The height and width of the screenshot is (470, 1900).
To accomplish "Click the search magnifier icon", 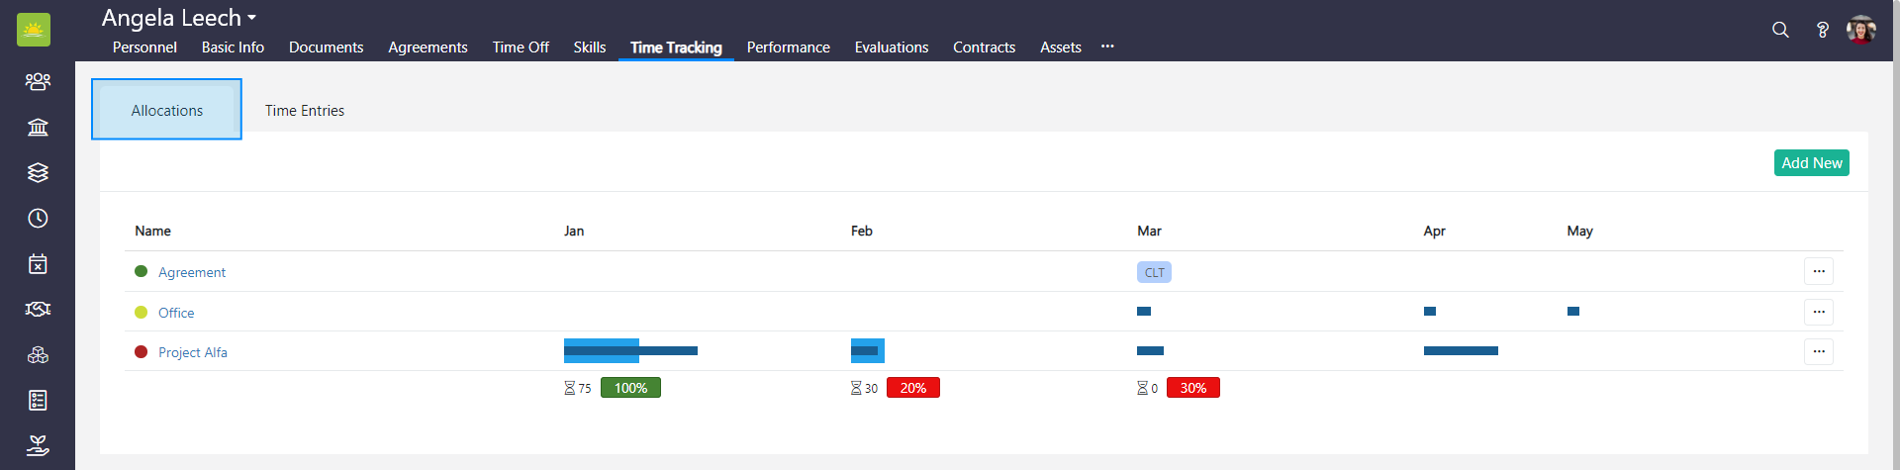I will coord(1780,30).
